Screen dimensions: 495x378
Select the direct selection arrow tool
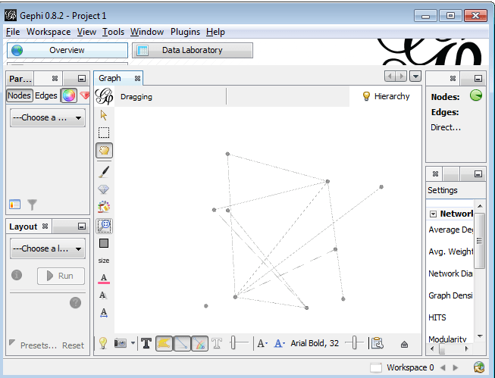pyautogui.click(x=104, y=115)
